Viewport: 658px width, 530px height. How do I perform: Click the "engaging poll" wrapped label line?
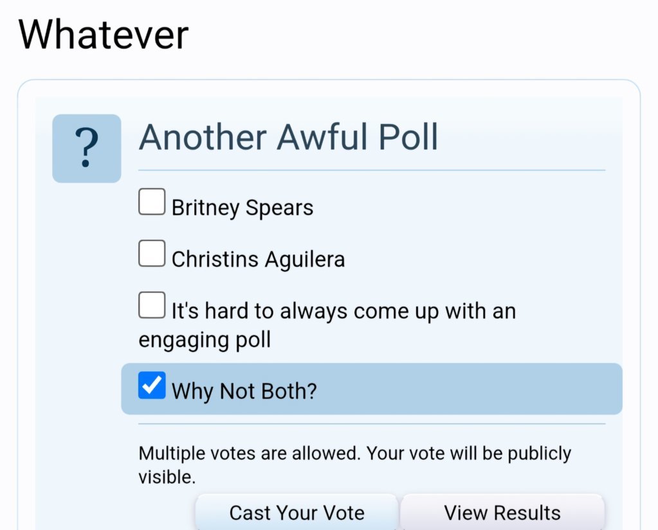[205, 340]
